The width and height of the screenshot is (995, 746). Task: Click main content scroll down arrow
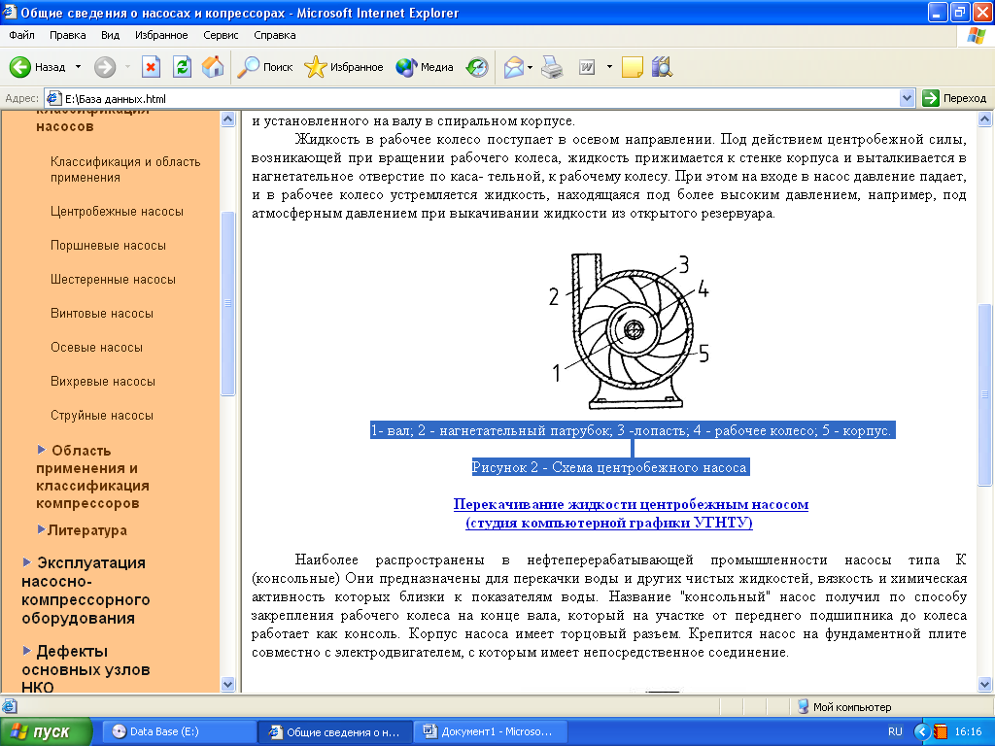[x=985, y=685]
